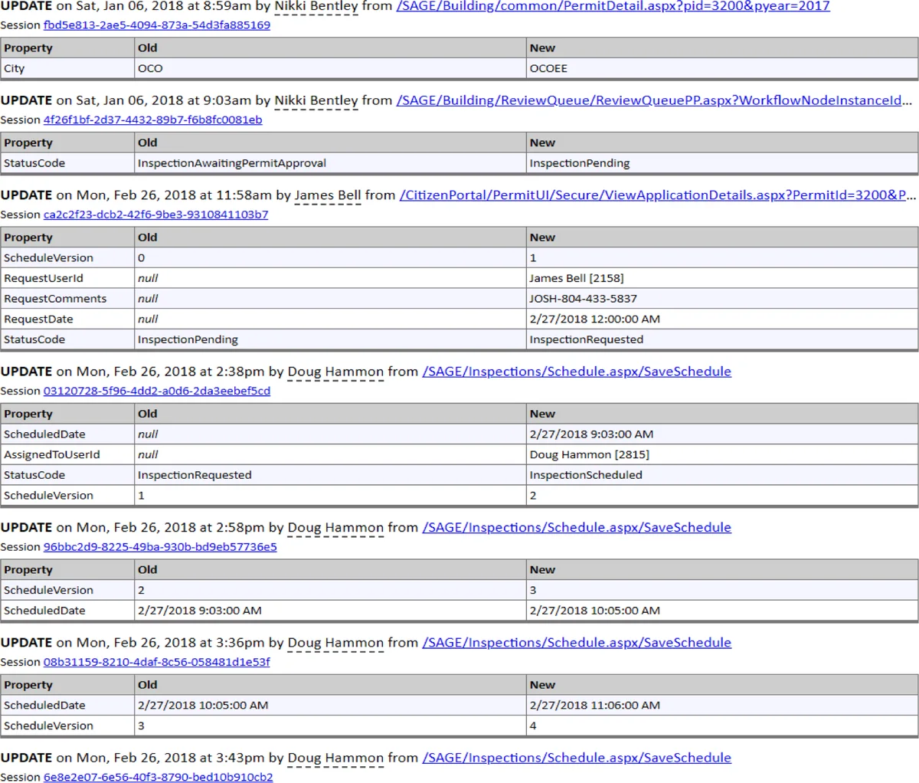
Task: Open the PermitDetail.aspx link in first update
Action: tap(613, 6)
